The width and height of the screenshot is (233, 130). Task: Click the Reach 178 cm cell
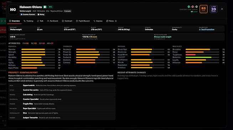pos(103,28)
